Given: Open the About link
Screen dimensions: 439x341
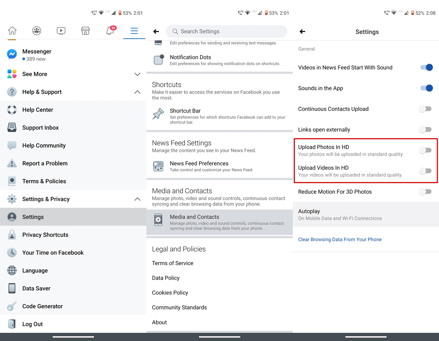Looking at the screenshot, I should coord(160,322).
